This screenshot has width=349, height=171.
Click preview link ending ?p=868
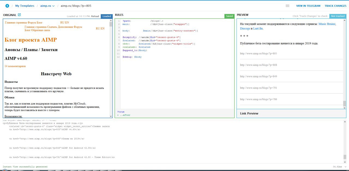(258, 65)
